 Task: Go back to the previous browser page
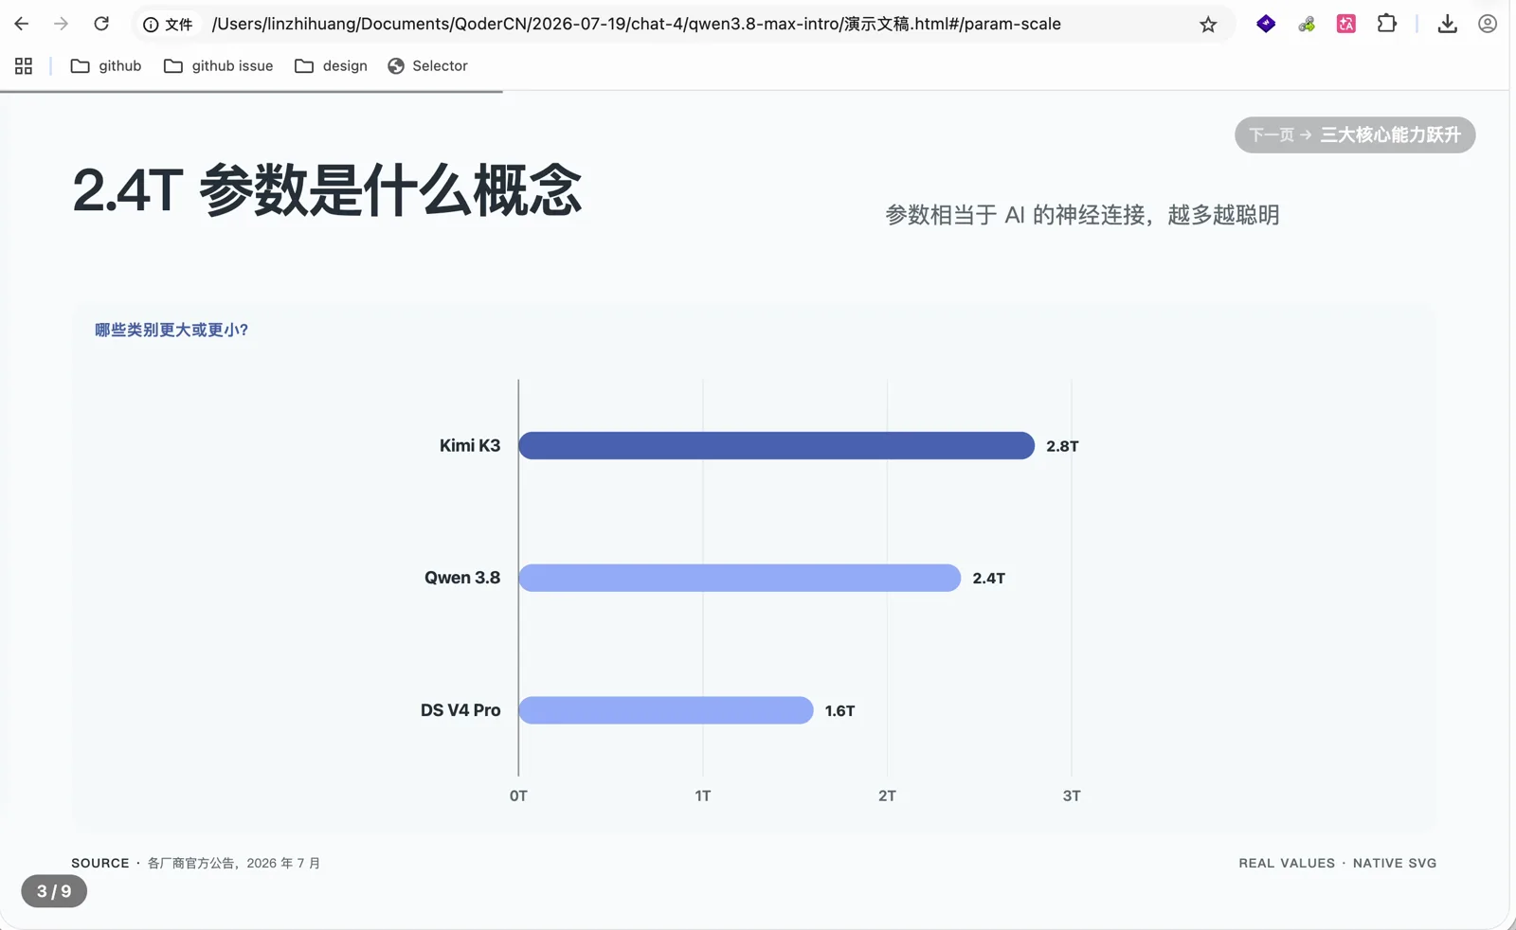click(22, 24)
